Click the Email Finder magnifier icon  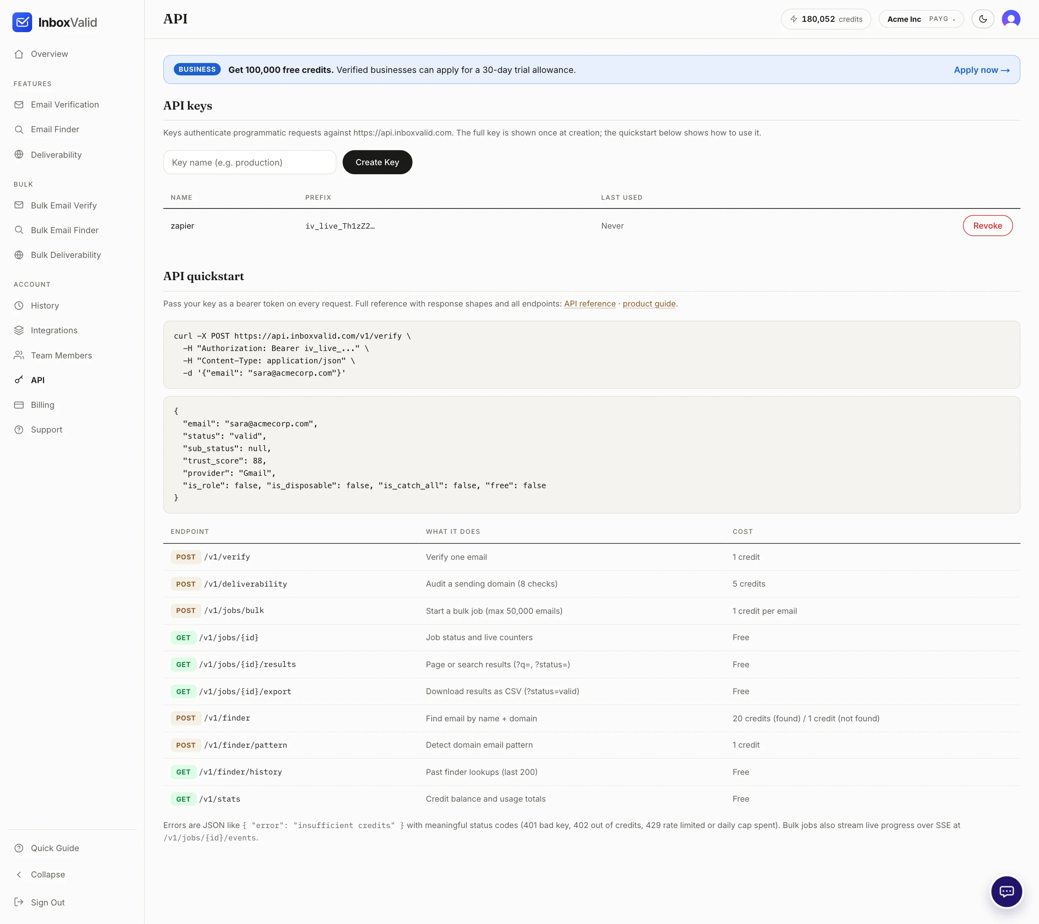[x=19, y=129]
